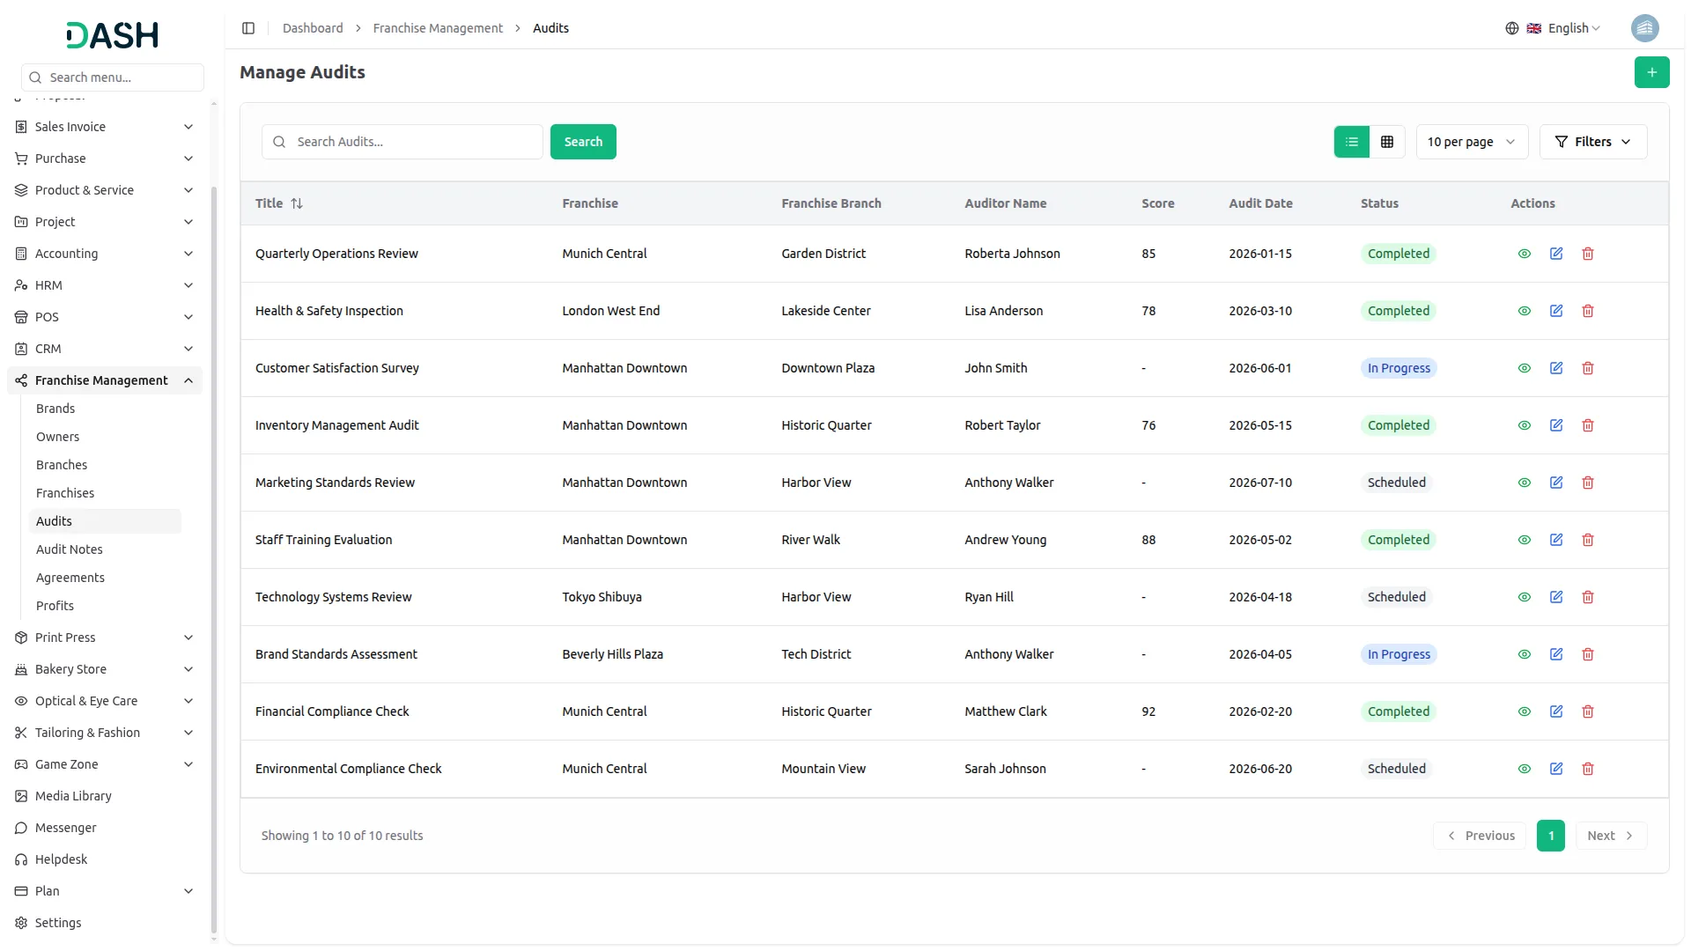Expand the Accounting sidebar menu

[x=105, y=254]
